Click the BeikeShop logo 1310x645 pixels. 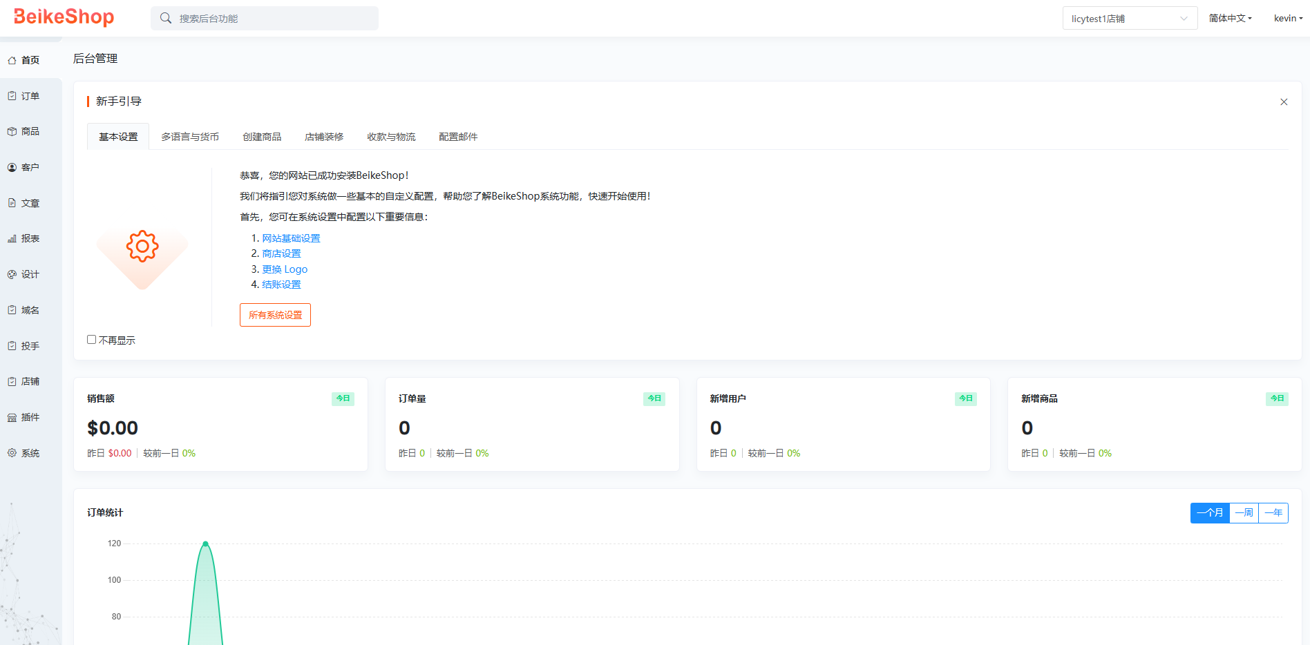[64, 17]
